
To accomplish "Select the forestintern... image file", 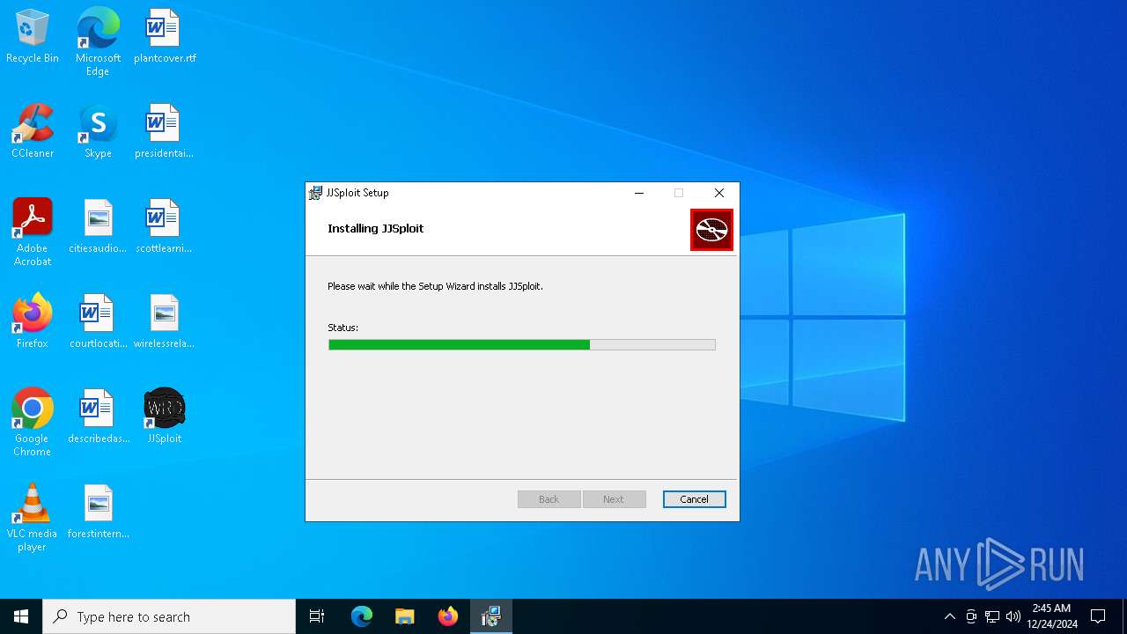I will [x=98, y=512].
